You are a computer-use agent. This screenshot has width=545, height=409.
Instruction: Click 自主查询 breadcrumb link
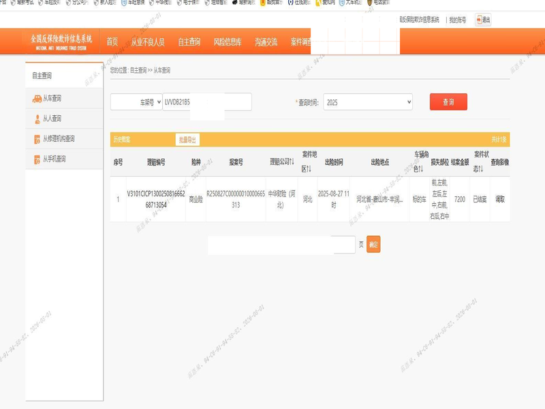coord(138,70)
